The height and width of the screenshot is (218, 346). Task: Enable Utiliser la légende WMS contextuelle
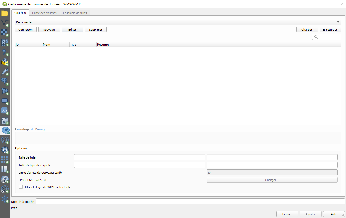pos(21,187)
